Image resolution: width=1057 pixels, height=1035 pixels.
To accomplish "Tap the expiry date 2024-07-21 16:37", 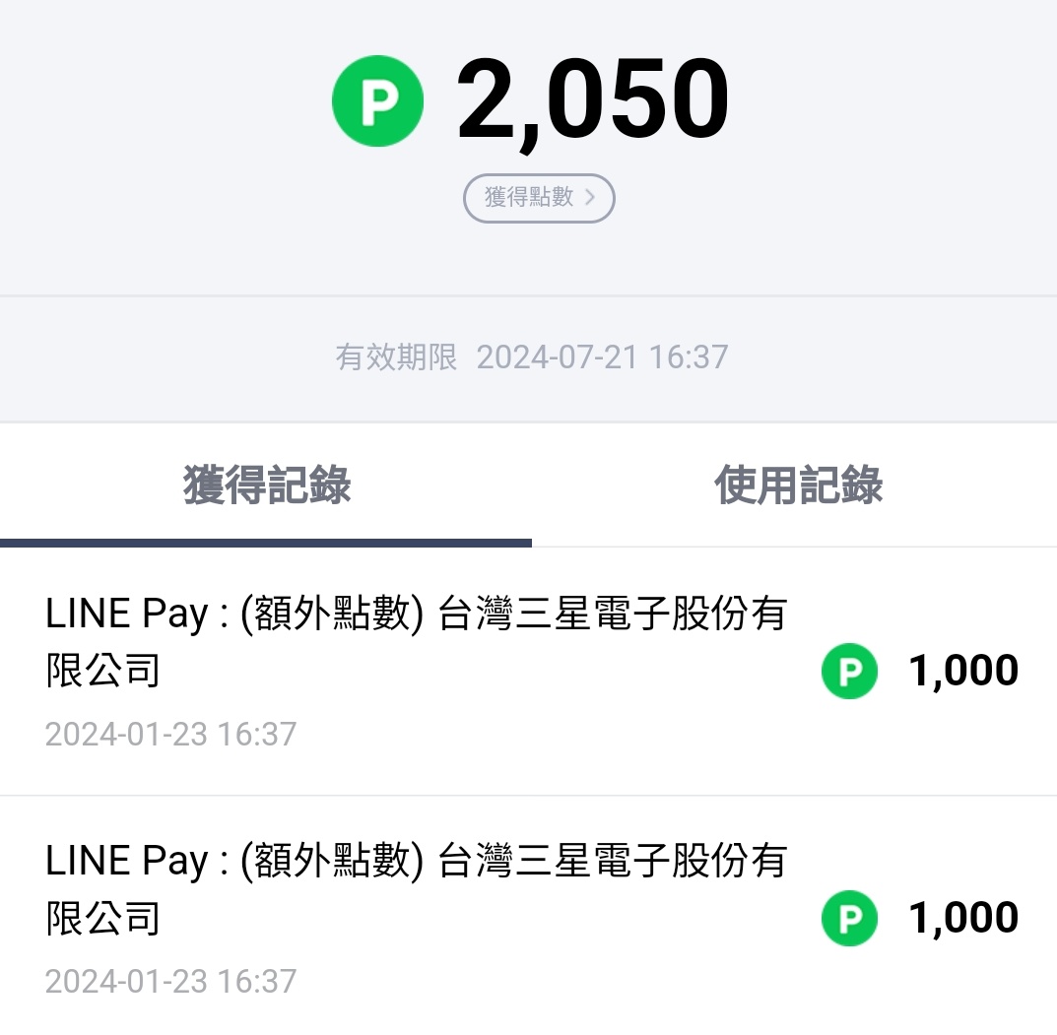I will pos(602,356).
